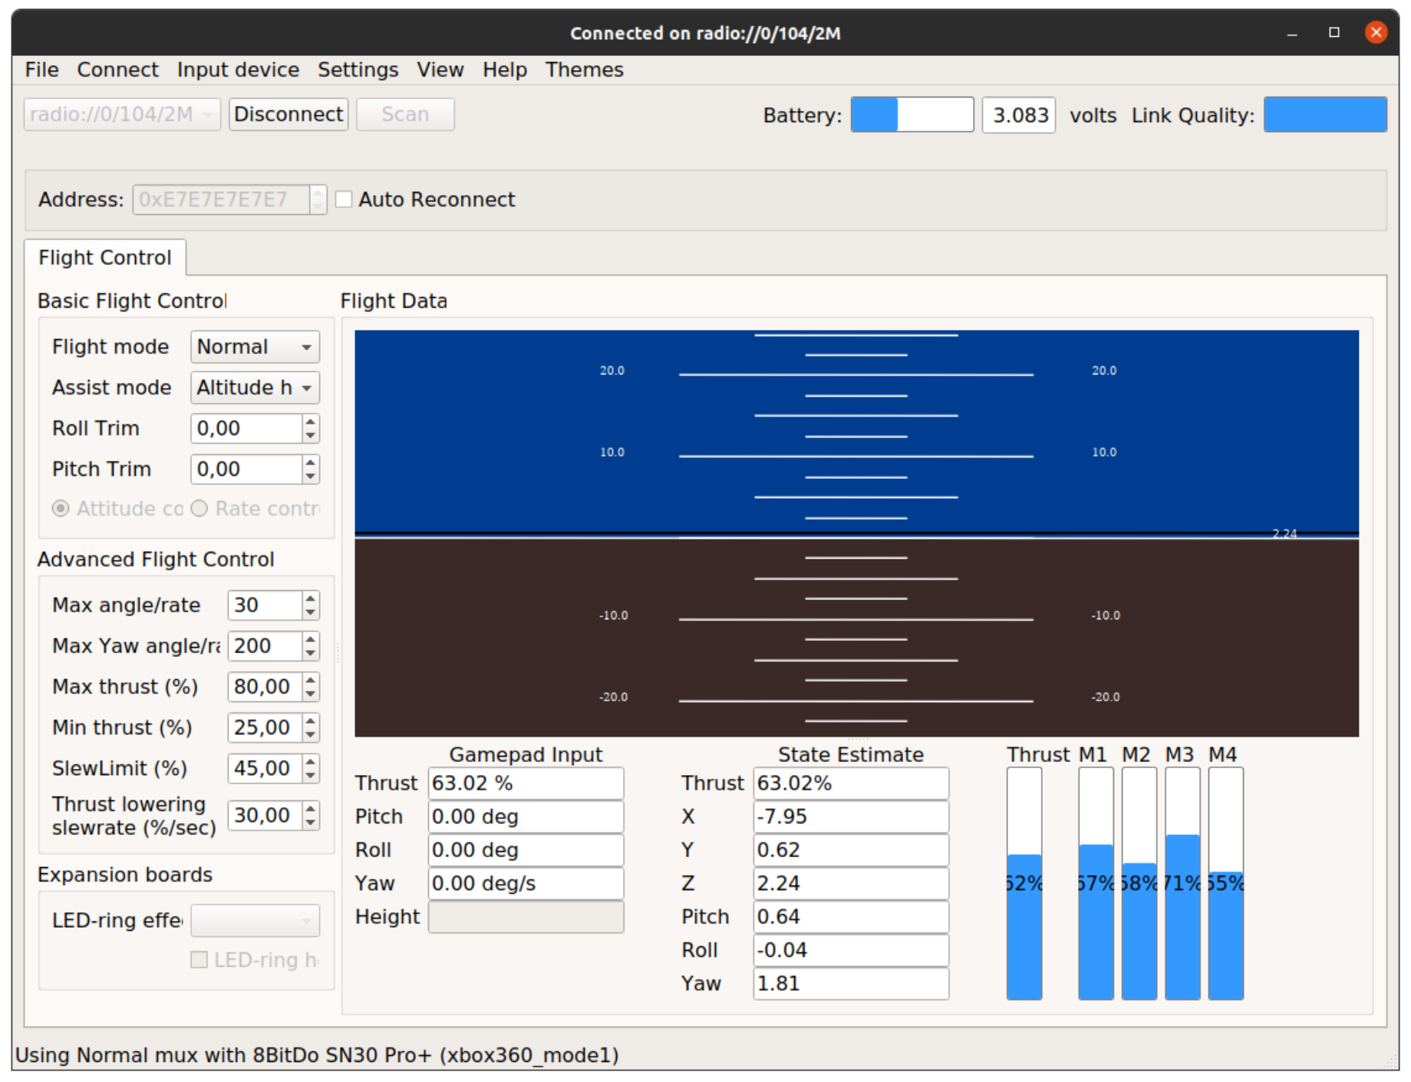Click the State Estimate Z value field
Image resolution: width=1411 pixels, height=1082 pixels.
pyautogui.click(x=851, y=883)
